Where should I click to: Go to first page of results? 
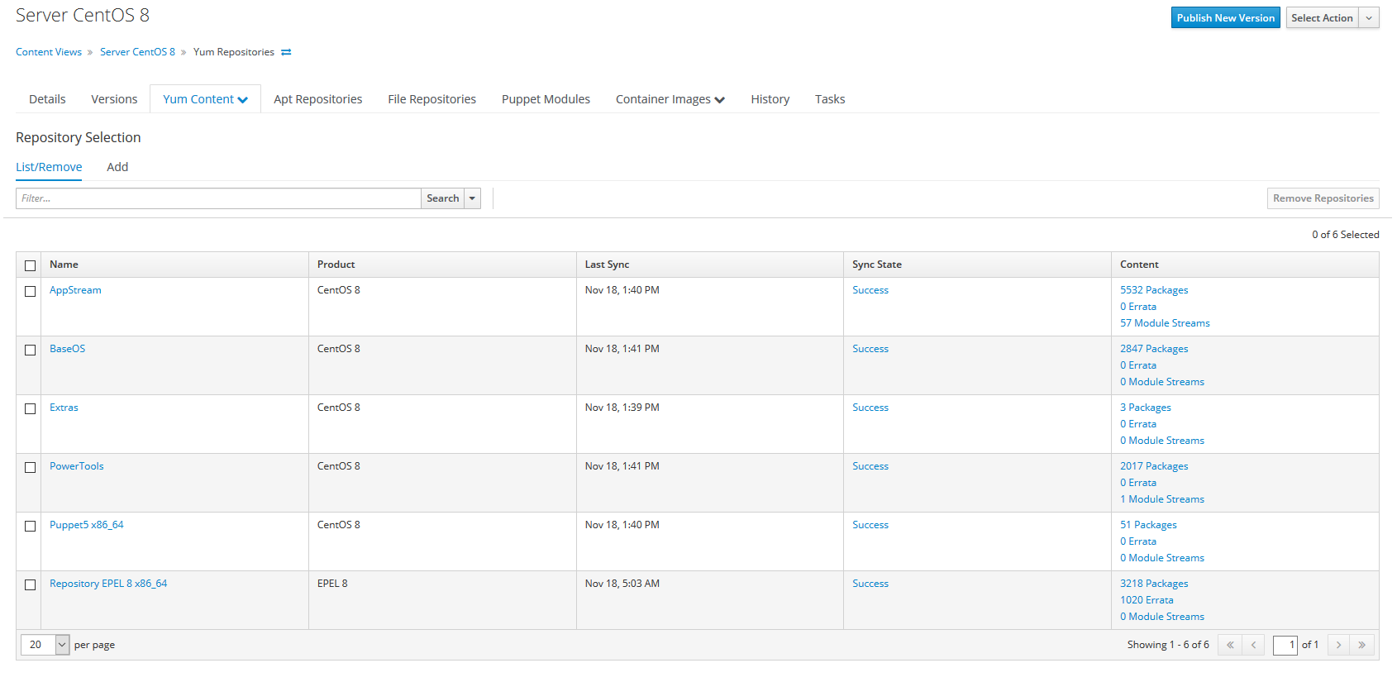click(x=1230, y=645)
